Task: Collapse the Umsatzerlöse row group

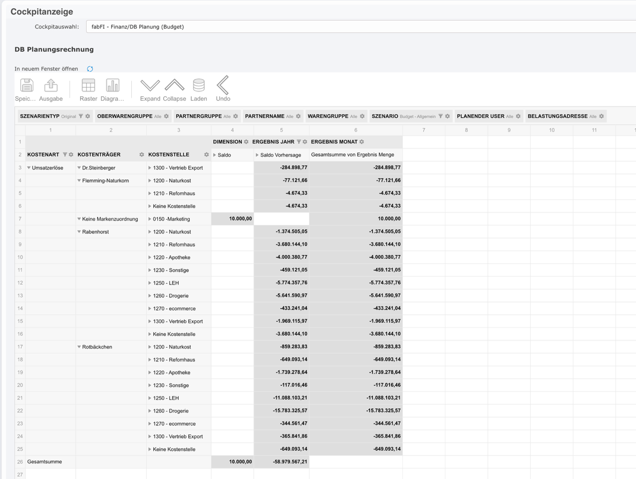Action: point(29,168)
